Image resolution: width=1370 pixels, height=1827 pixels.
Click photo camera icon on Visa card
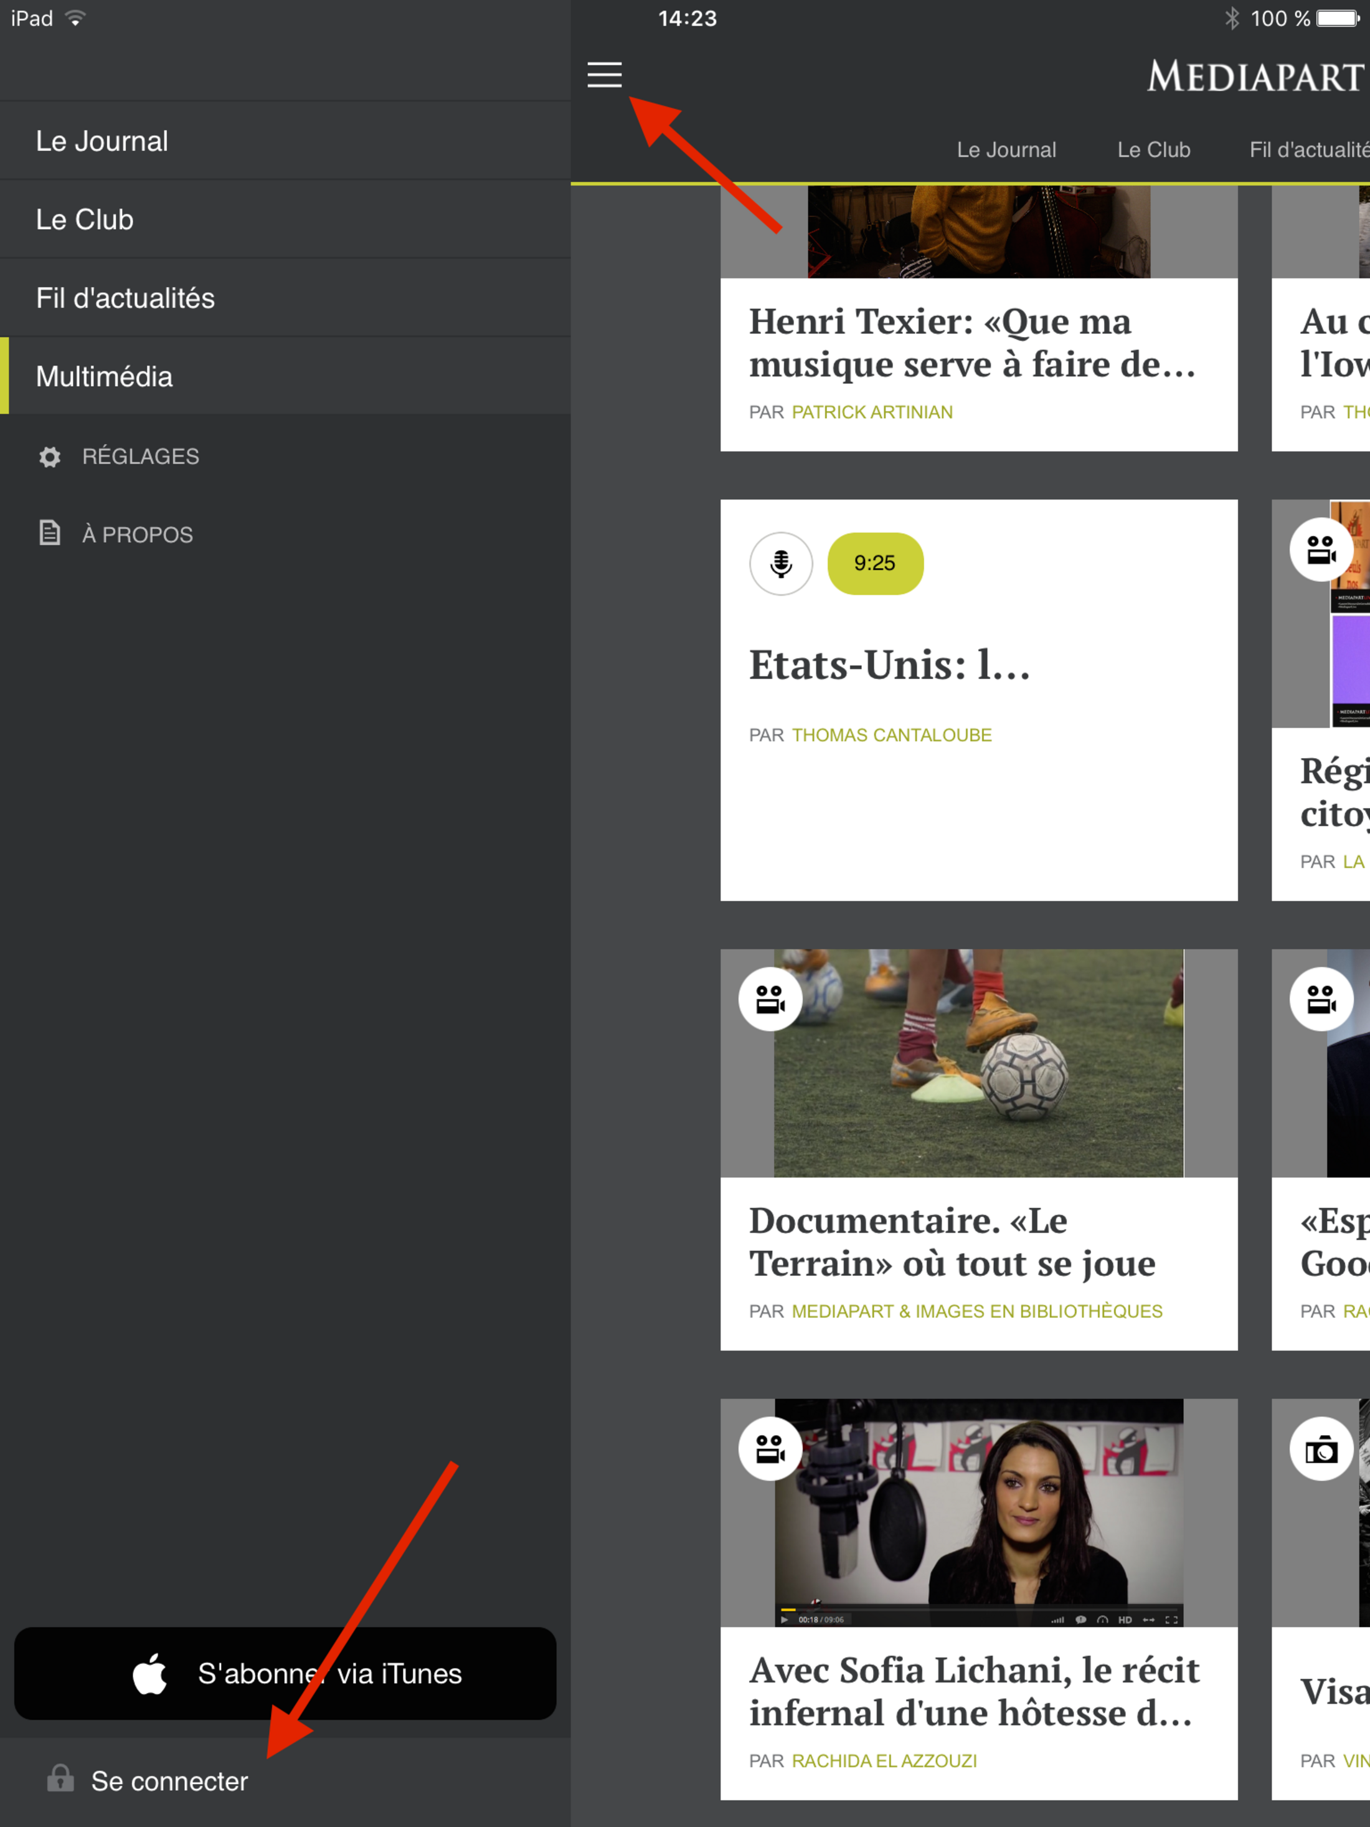(1321, 1449)
